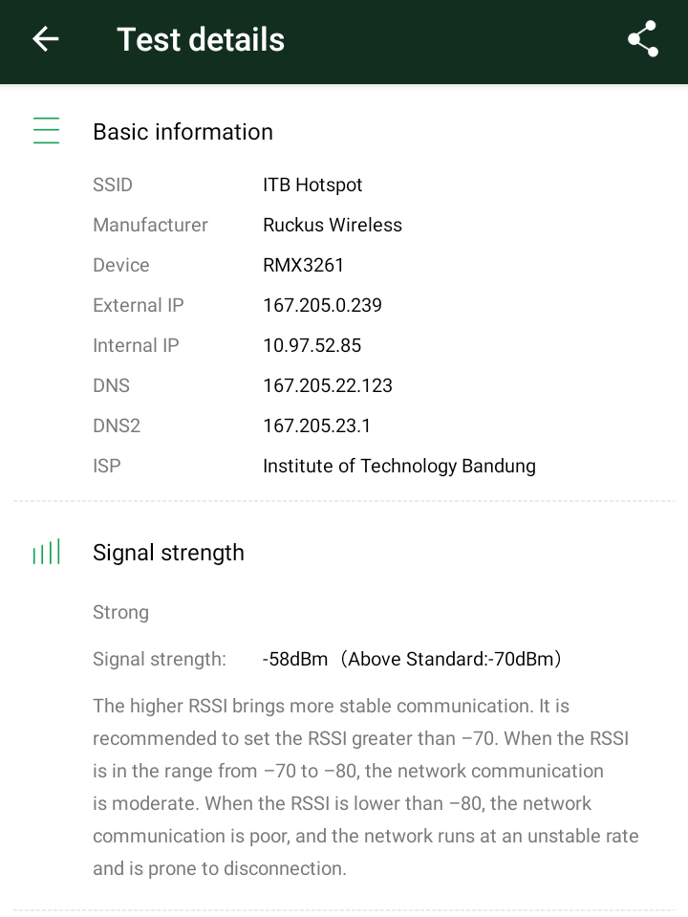Tap the back arrow icon

(x=45, y=39)
